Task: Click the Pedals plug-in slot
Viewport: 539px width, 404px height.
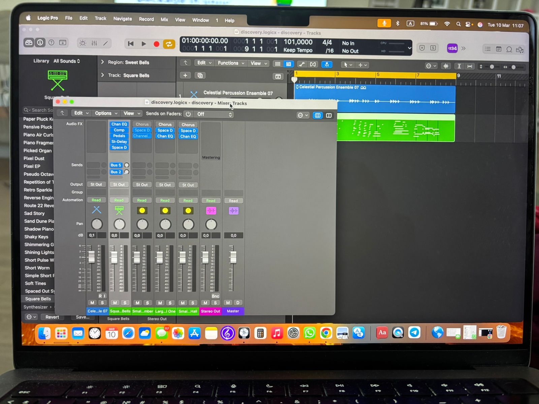Action: point(119,136)
